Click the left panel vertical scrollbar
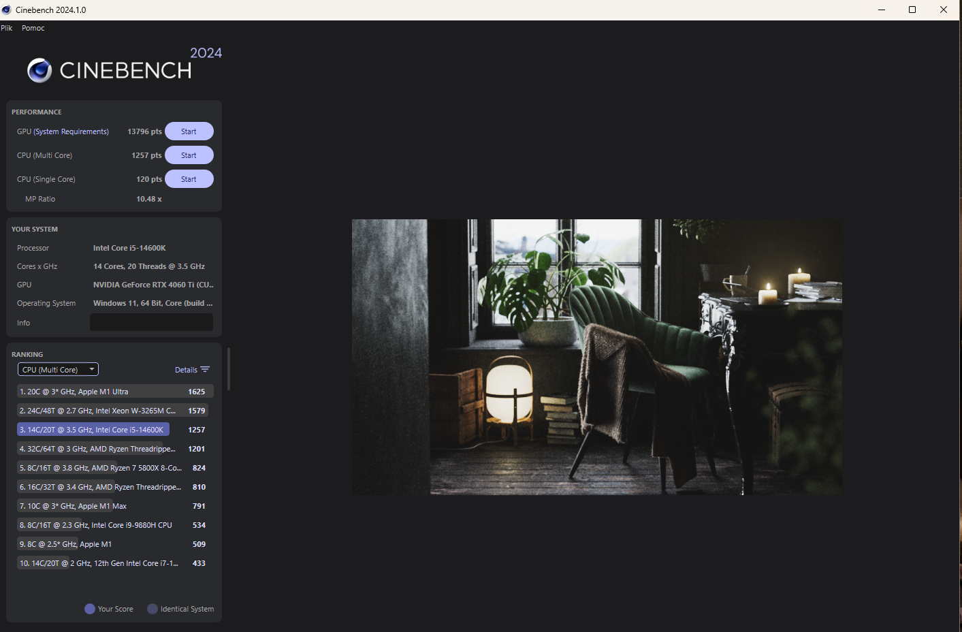Screen dimensions: 962x632 click(229, 368)
